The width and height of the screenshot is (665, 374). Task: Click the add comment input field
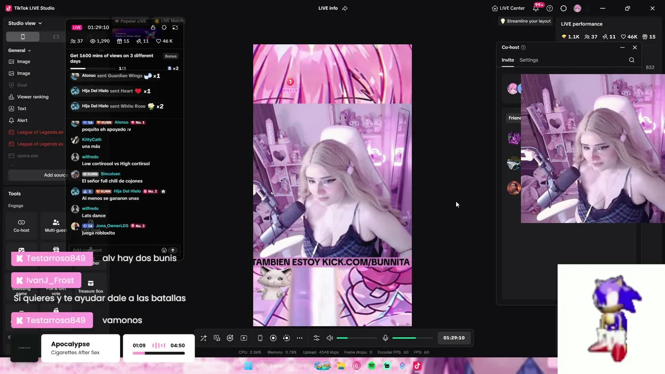(115, 250)
